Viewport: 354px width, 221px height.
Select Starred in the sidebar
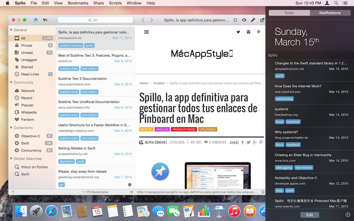coord(32,67)
